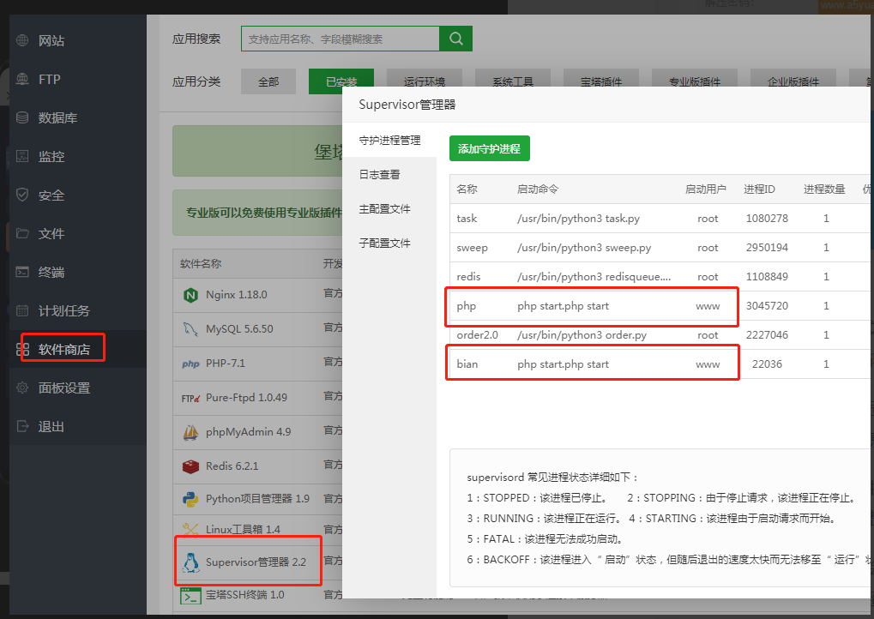Select the bian process row
The width and height of the screenshot is (874, 619).
tap(592, 364)
